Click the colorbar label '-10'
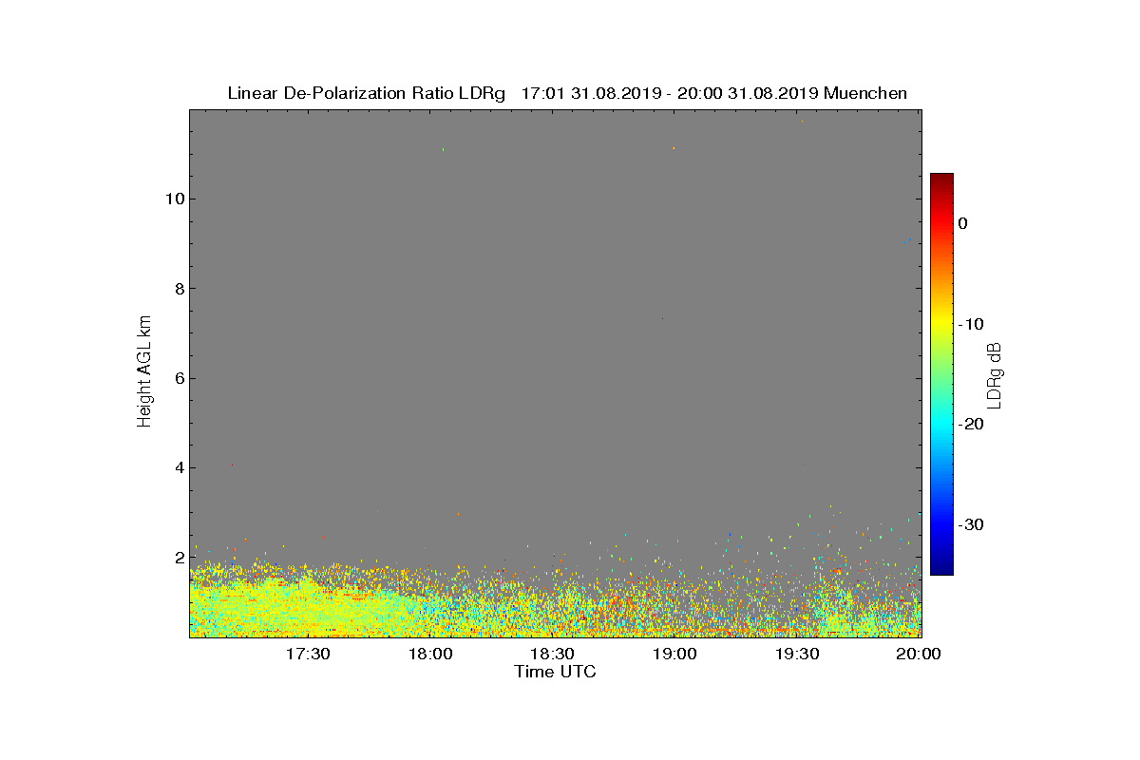 971,324
